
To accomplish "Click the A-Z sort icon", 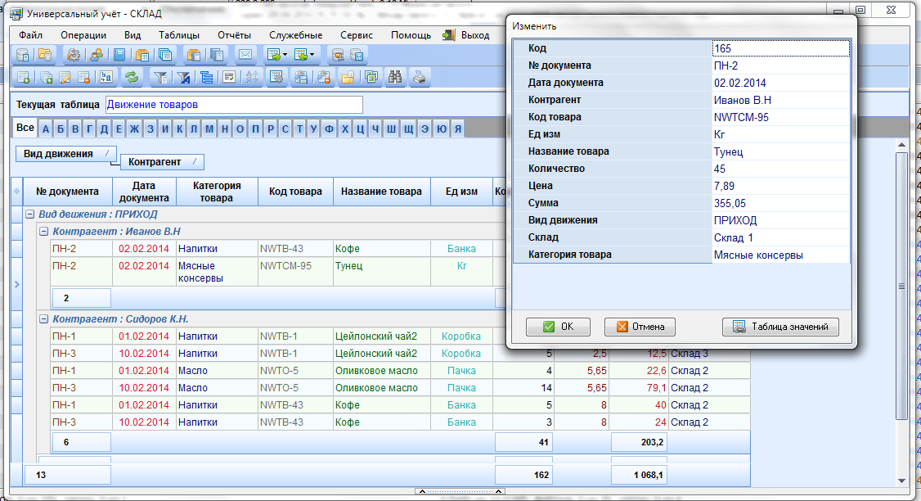I will (252, 78).
